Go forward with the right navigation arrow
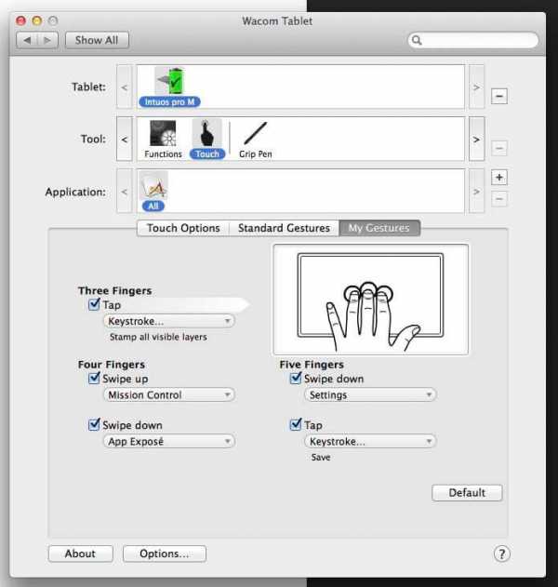This screenshot has width=558, height=587. pos(47,40)
